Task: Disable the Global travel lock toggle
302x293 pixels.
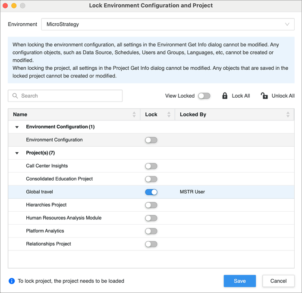Action: click(151, 192)
